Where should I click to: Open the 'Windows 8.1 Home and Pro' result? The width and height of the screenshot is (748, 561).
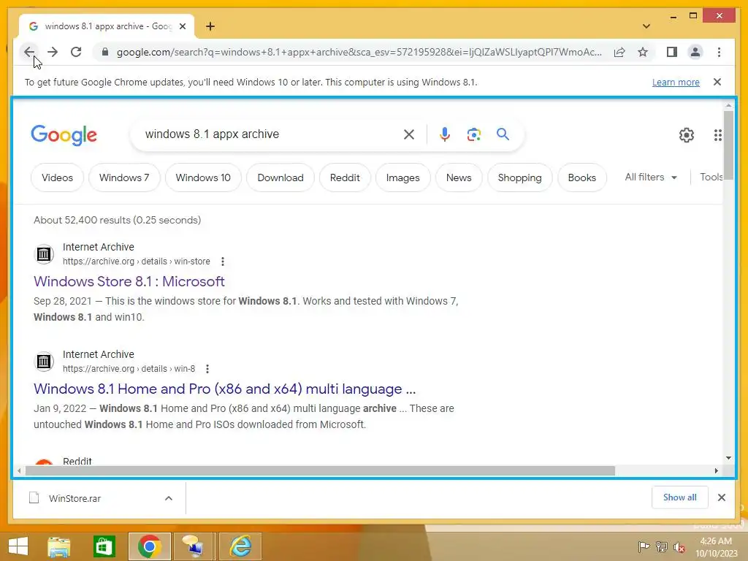point(225,389)
